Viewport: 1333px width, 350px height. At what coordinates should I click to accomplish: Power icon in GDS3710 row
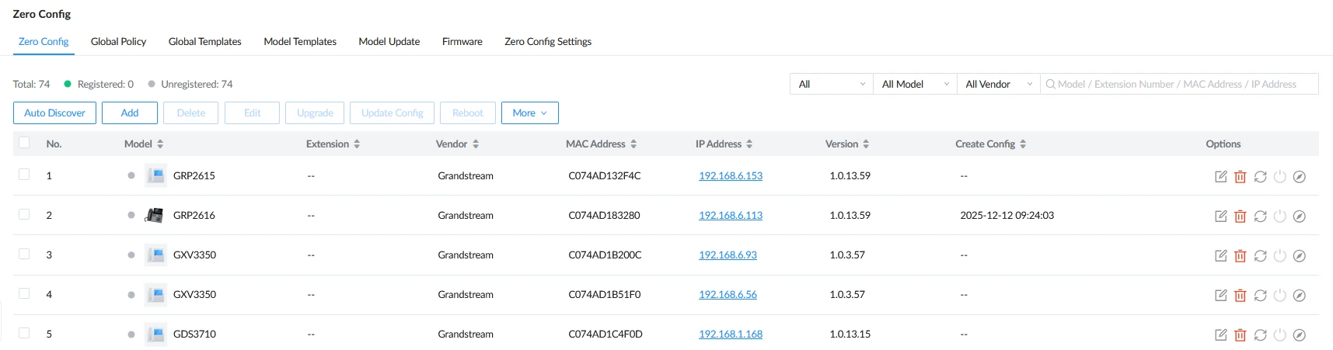click(1279, 335)
